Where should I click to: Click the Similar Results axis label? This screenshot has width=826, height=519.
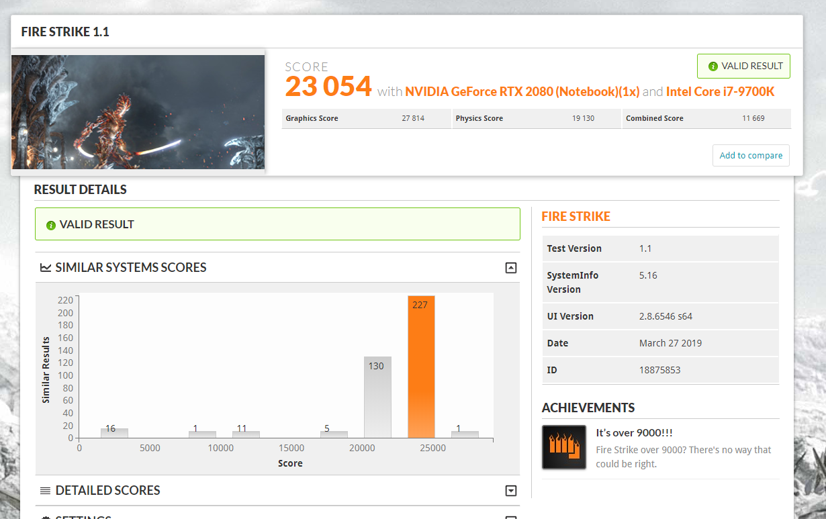click(x=46, y=369)
